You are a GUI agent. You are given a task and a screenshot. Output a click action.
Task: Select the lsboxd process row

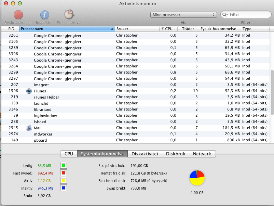136,121
